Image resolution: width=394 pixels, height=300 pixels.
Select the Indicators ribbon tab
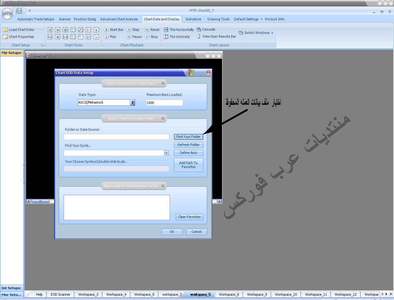(x=193, y=19)
